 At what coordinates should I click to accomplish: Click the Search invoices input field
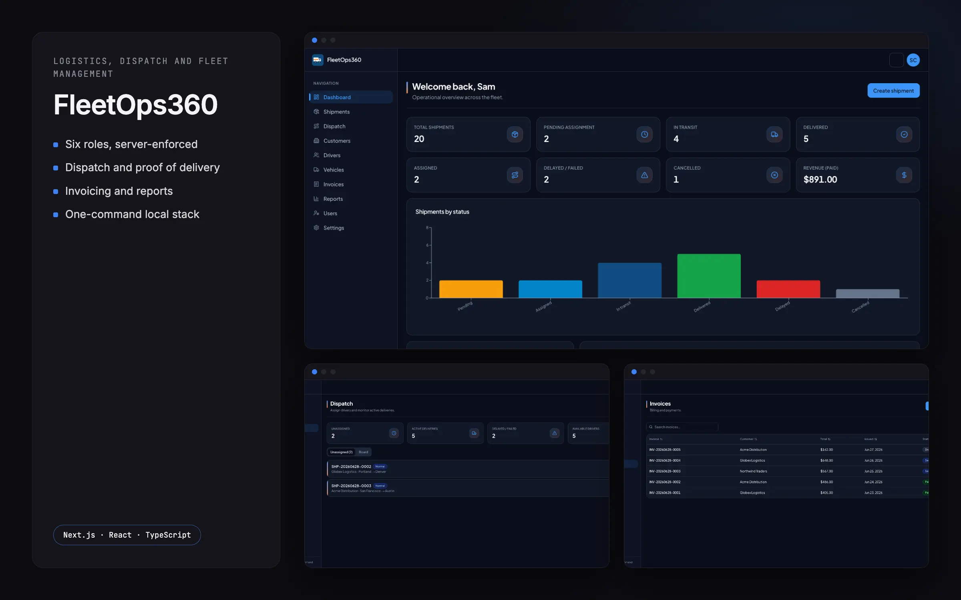(x=682, y=427)
